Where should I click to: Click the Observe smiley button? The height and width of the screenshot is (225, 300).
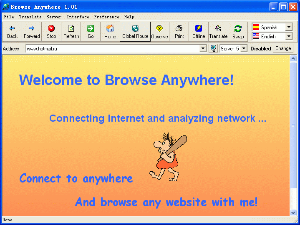(159, 32)
